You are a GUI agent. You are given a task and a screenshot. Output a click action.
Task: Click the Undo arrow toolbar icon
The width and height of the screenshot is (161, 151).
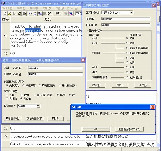coord(31,14)
